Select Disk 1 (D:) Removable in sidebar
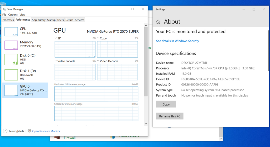Viewport: 270px width, 147px height. (25, 75)
